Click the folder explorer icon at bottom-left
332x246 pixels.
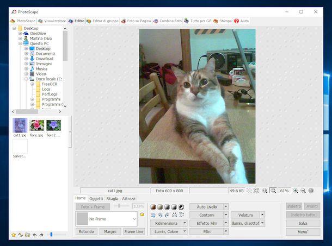coord(27,235)
